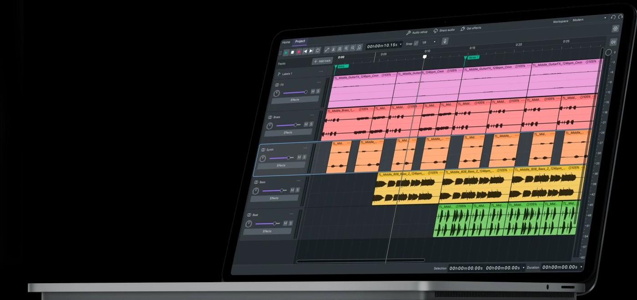This screenshot has width=637, height=300.
Task: Start recording with the red Record button
Action: tap(299, 52)
